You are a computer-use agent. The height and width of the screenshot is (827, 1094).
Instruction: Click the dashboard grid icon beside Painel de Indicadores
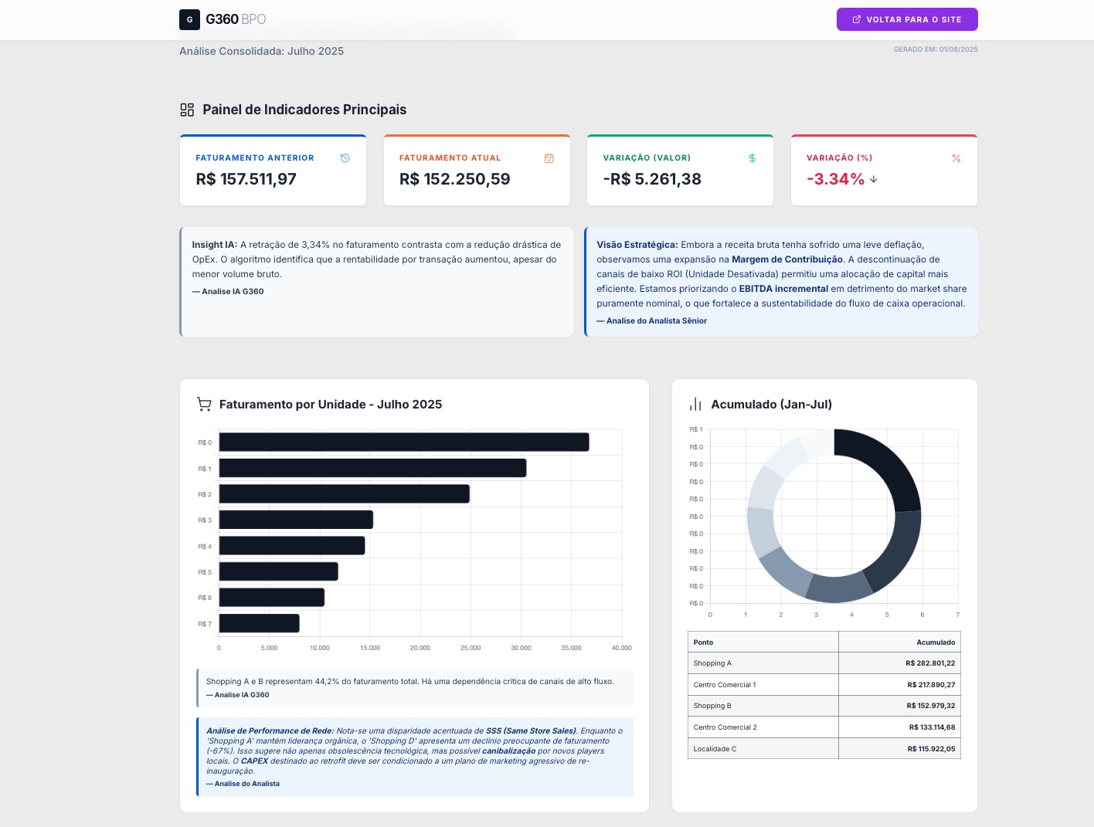point(187,110)
